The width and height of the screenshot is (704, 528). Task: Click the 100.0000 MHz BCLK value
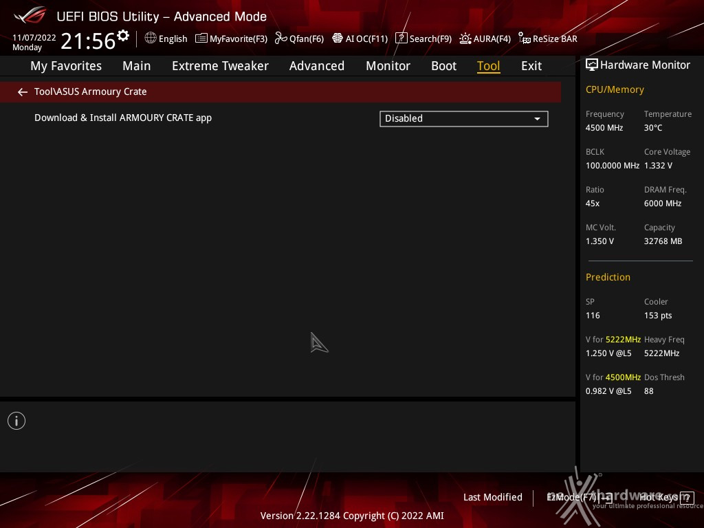(x=613, y=166)
